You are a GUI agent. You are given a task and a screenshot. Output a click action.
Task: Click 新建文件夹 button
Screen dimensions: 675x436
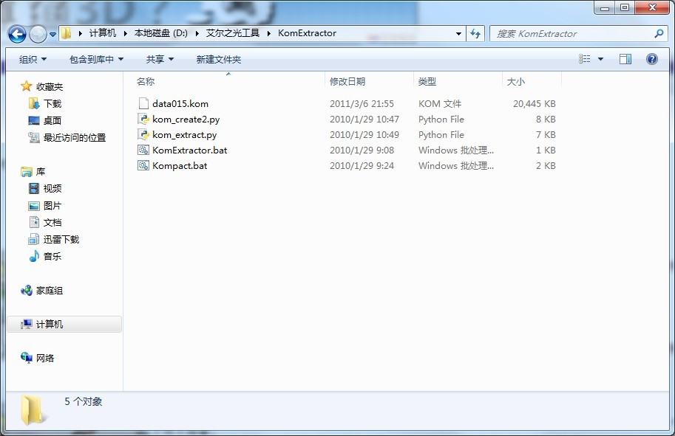(219, 59)
